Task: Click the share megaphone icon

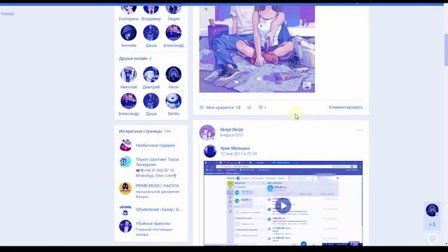Action: pyautogui.click(x=249, y=107)
